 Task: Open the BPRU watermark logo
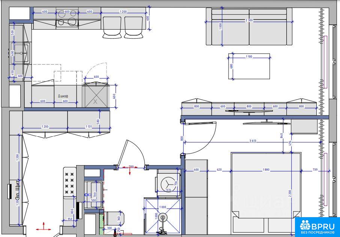tap(317, 227)
